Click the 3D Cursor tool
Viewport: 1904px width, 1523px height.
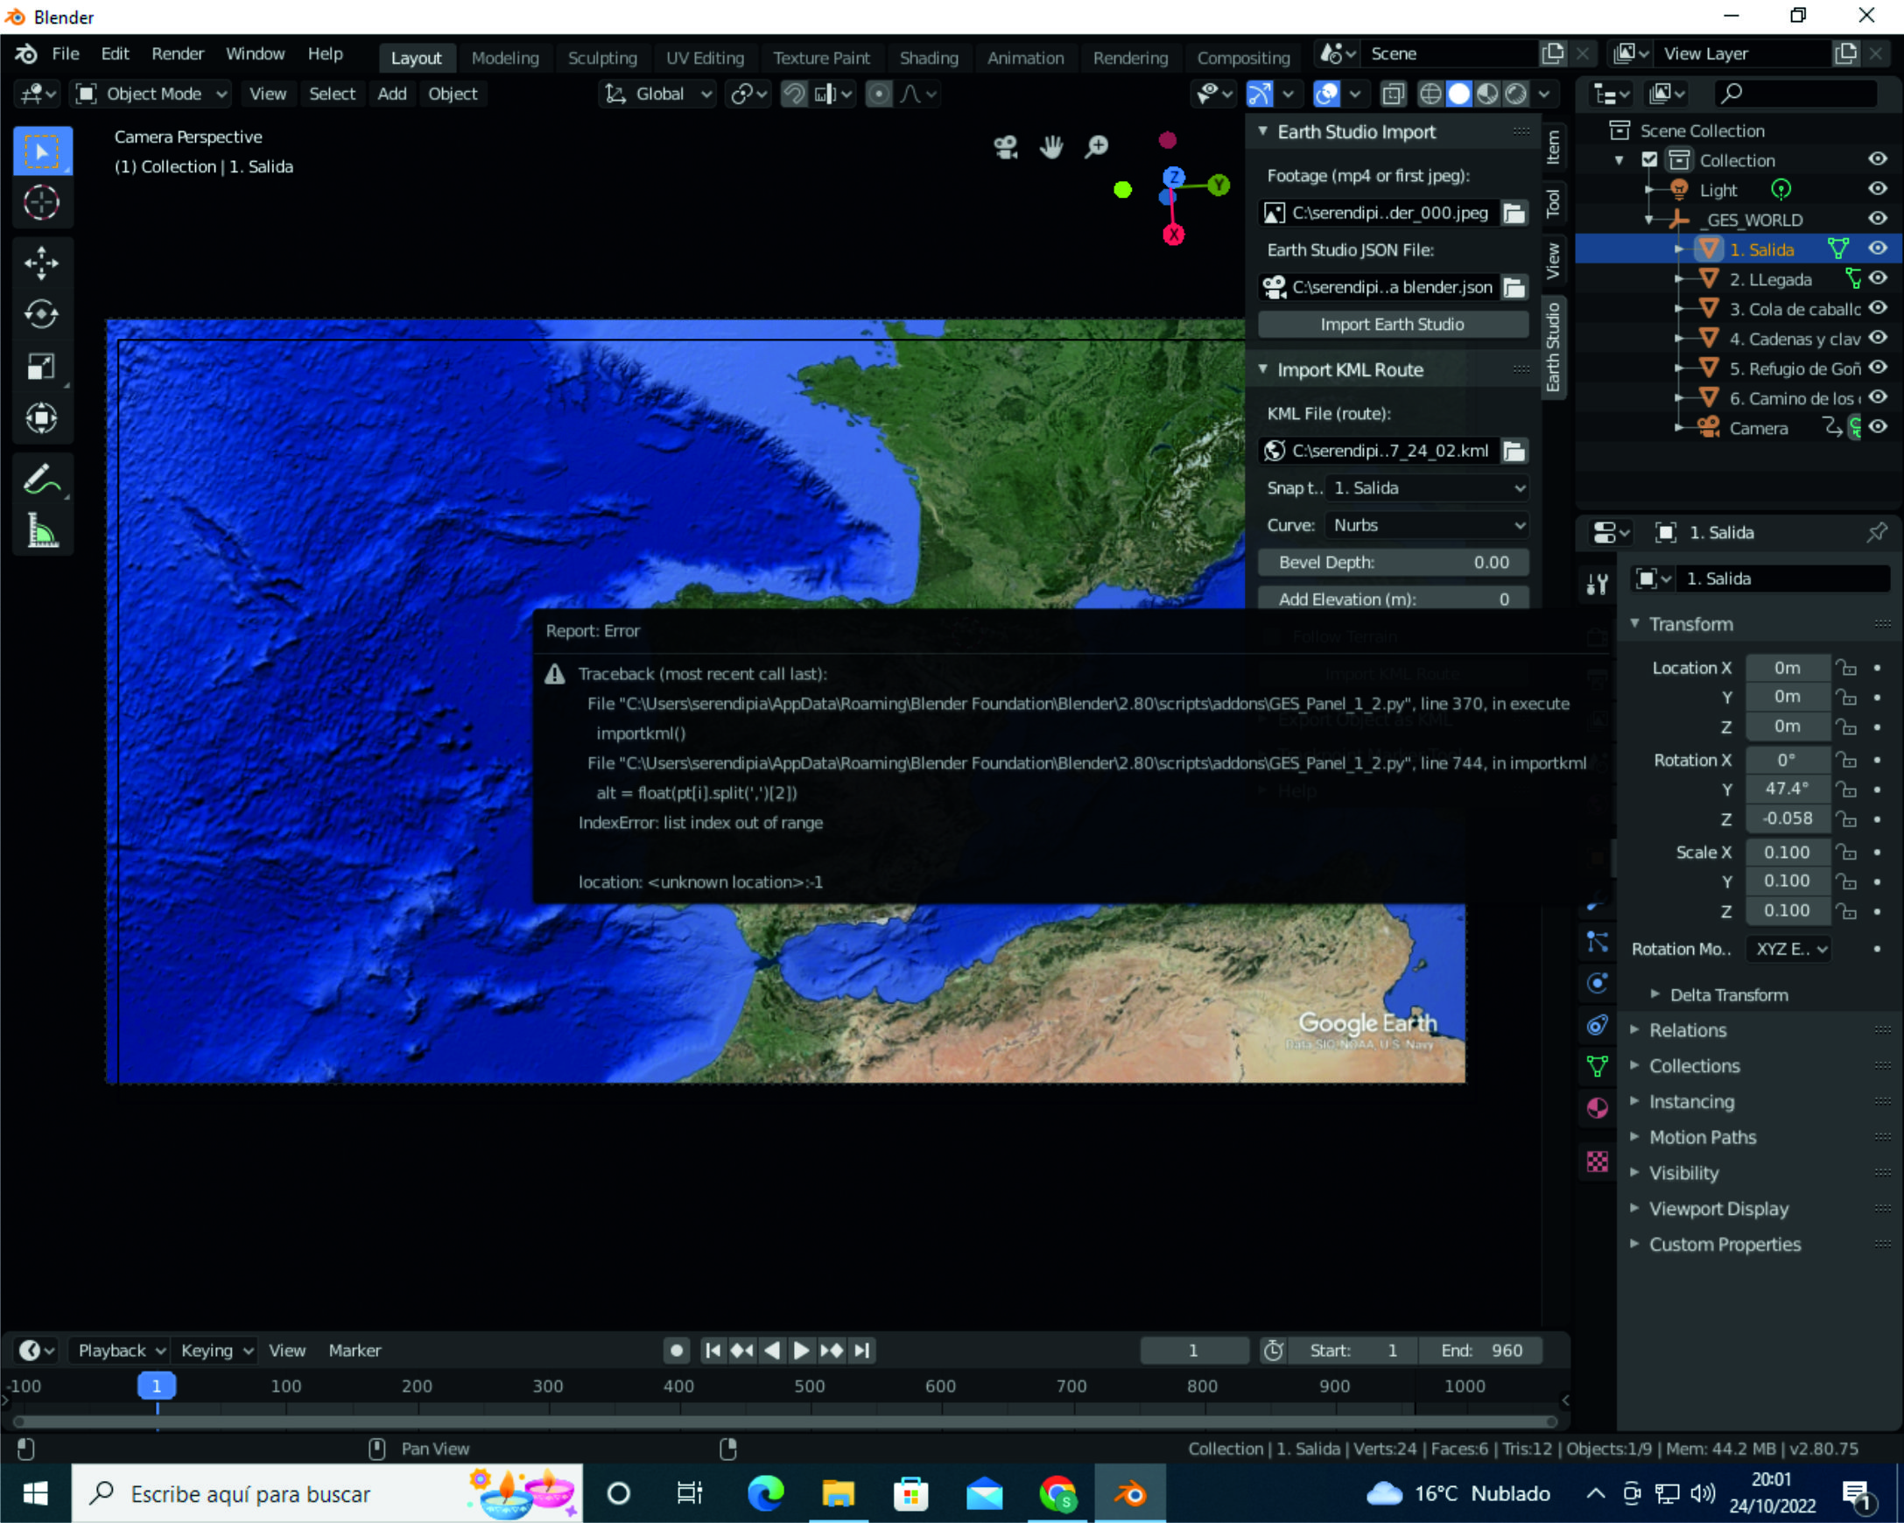[41, 202]
